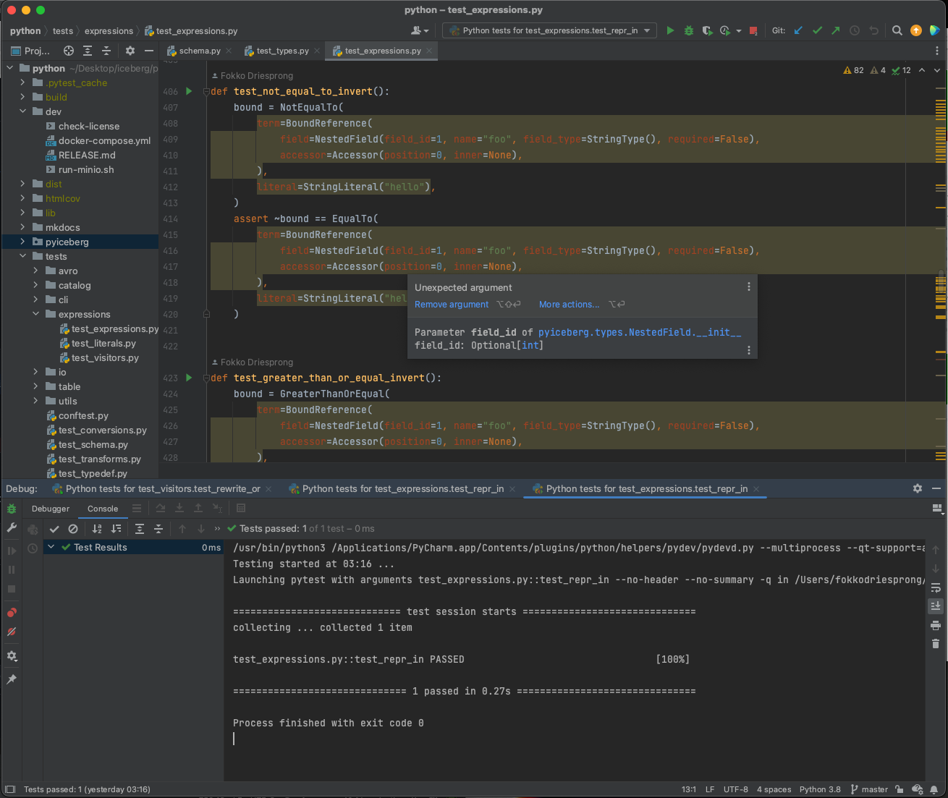Toggle show ignored tests icon
948x798 pixels.
pos(73,529)
